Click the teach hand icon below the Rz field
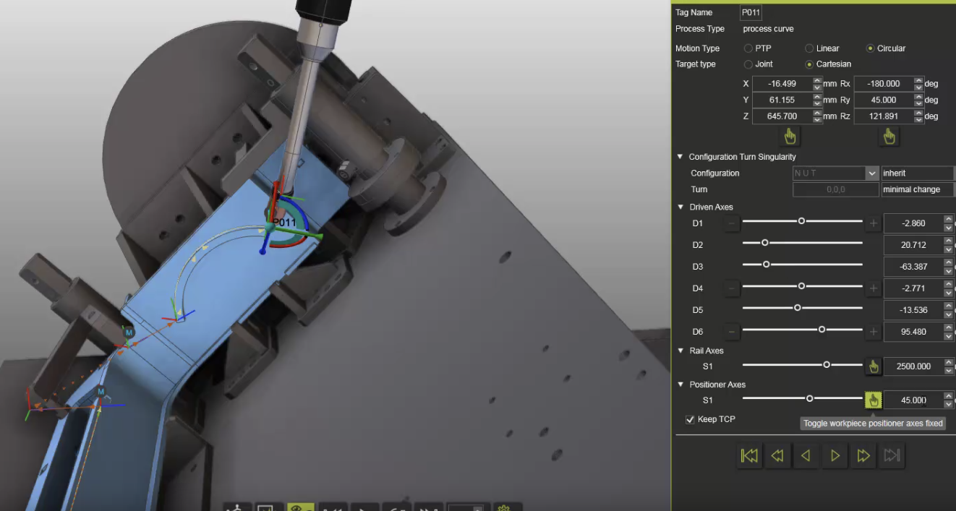Screen dimensions: 956x511 889,136
